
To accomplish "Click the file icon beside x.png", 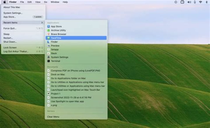I will tap(49, 105).
